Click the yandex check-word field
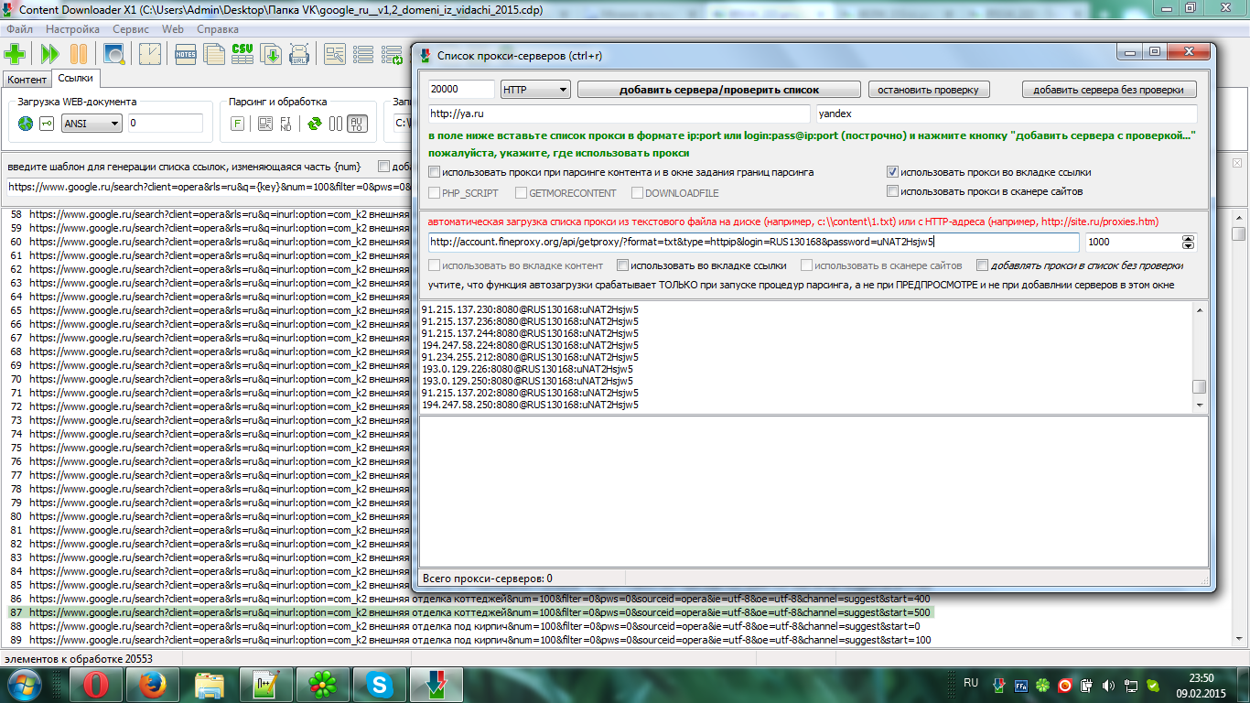 point(1007,114)
